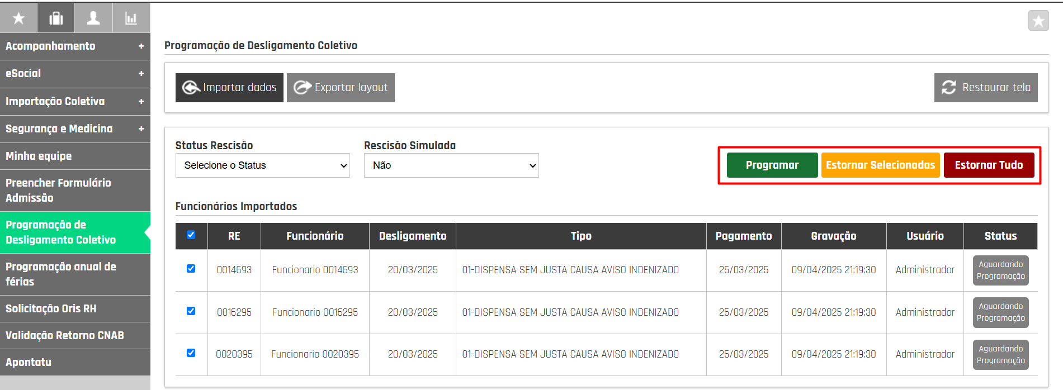The image size is (1063, 390).
Task: Click RE cell 0014693
Action: tap(234, 270)
